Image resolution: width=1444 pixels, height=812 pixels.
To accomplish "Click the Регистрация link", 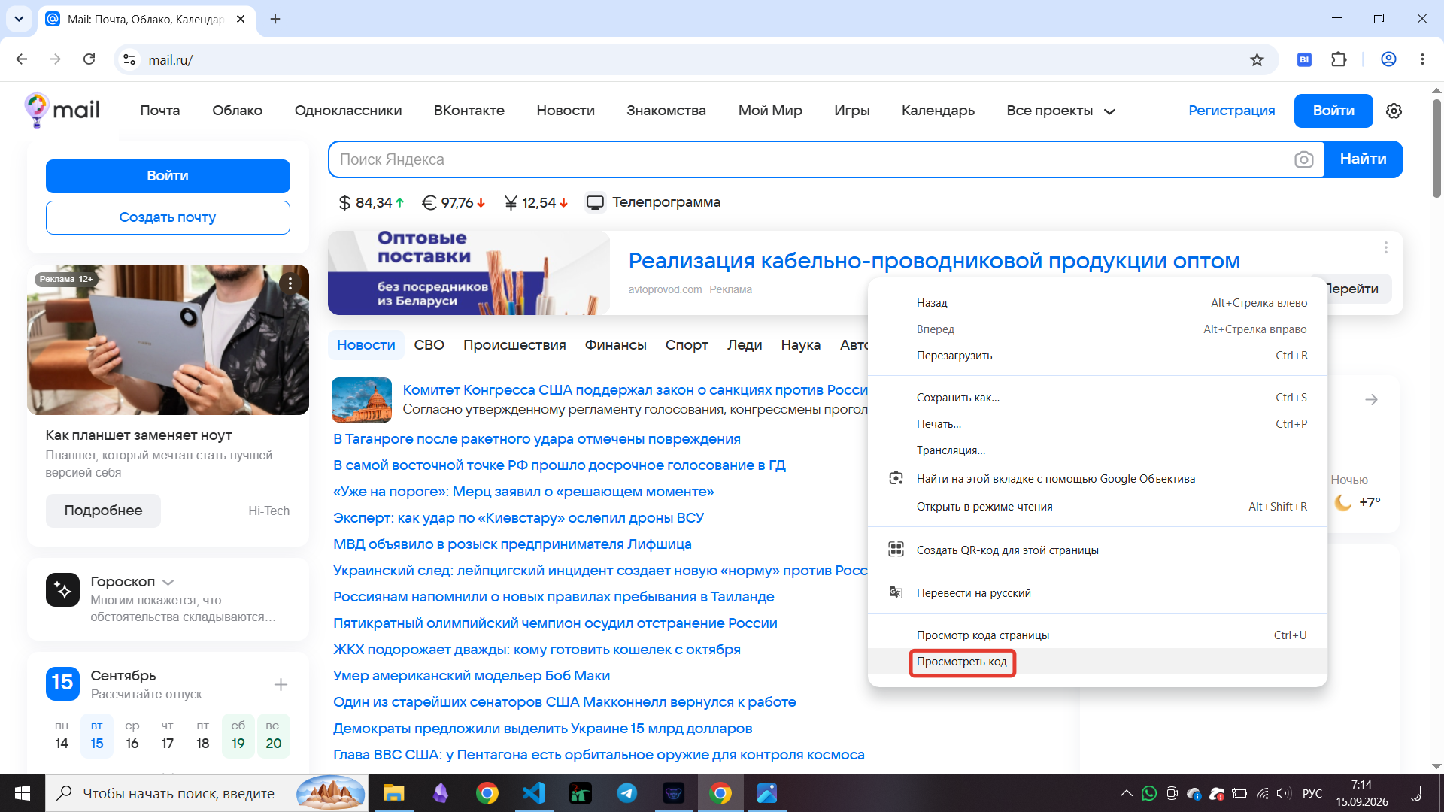I will (x=1231, y=111).
